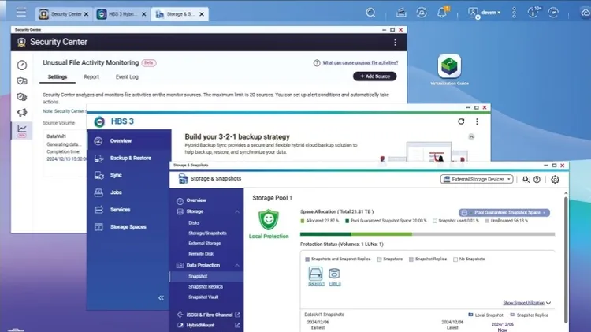The image size is (591, 332).
Task: Click the Storage & Snapshots vertical scrollbar
Action: coord(565,259)
